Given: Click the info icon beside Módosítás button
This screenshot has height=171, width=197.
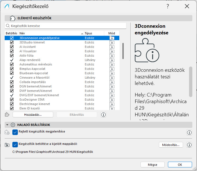Looking at the screenshot, I should 189,145.
